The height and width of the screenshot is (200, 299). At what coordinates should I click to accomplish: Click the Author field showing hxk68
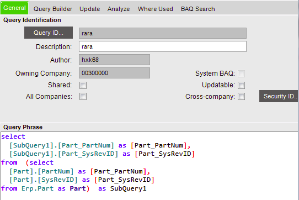pos(114,60)
